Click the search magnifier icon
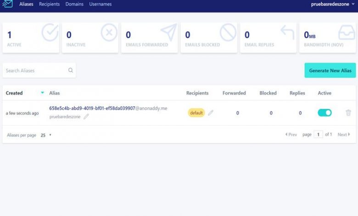Viewport: 358px width, 216px height. [x=71, y=70]
